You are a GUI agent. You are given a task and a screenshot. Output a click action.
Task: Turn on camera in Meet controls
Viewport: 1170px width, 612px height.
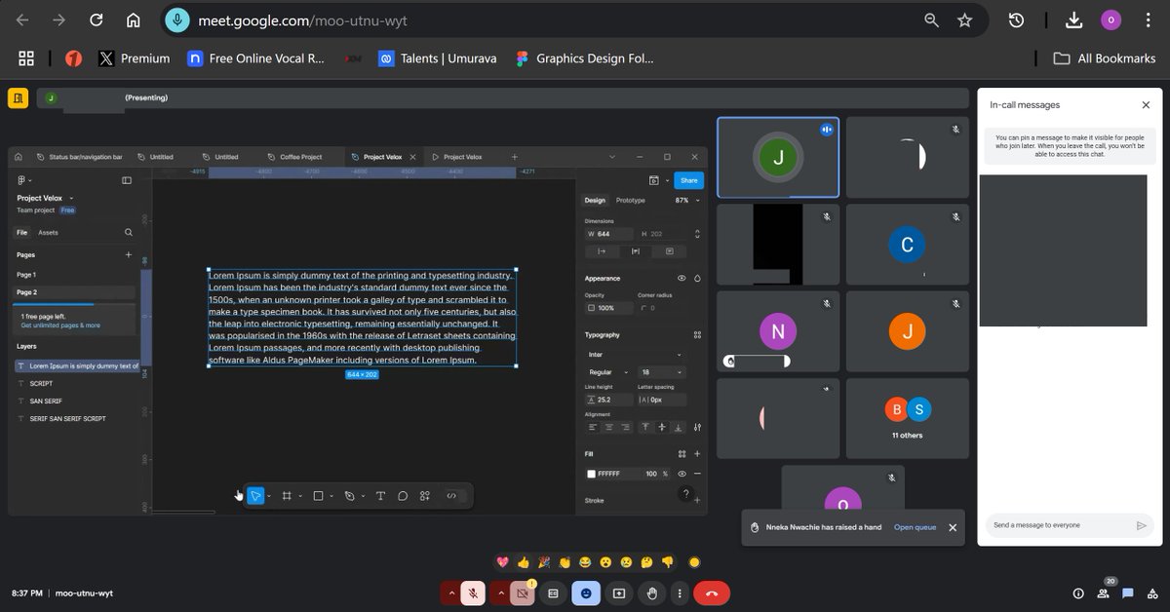click(523, 593)
